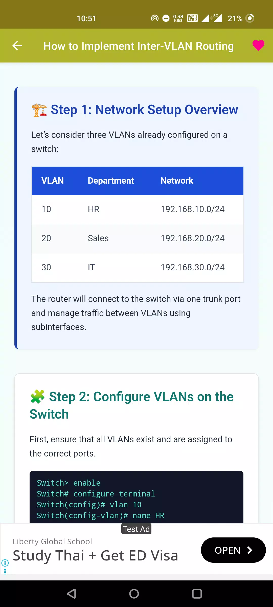Tap the page title How to Implement Inter-VLAN Routing
Viewport: 273px width, 607px height.
(x=139, y=46)
